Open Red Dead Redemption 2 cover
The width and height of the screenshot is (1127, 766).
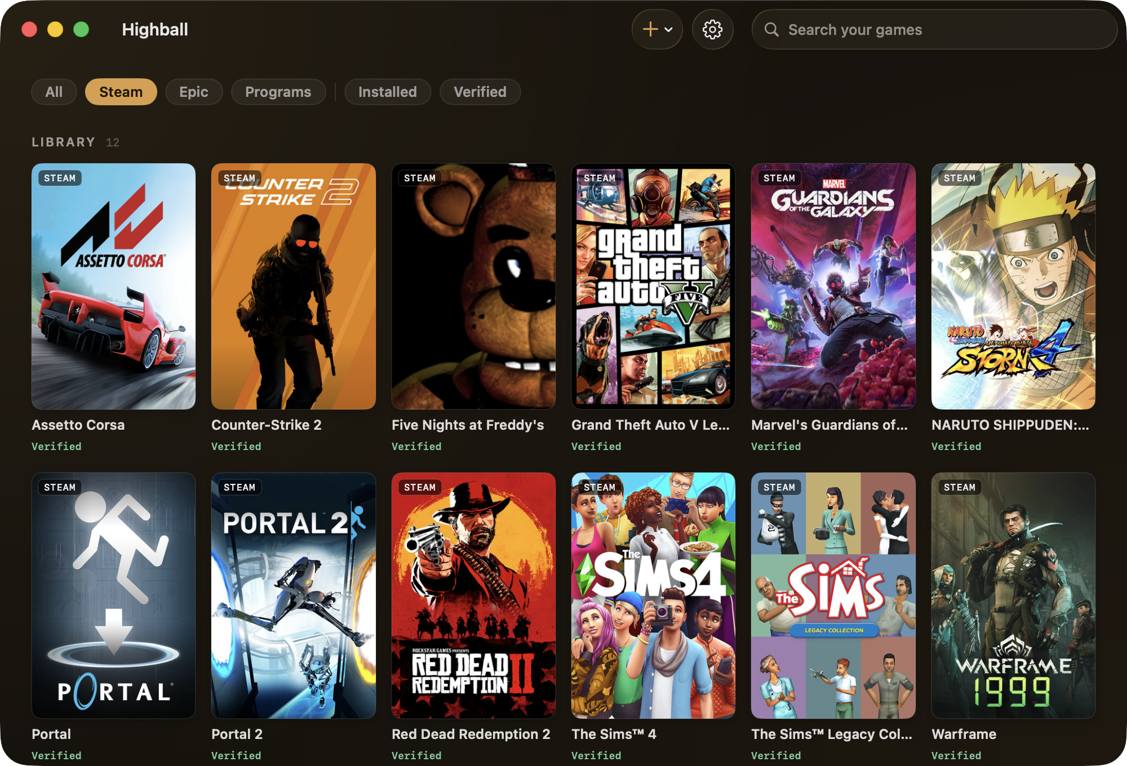[x=473, y=595]
